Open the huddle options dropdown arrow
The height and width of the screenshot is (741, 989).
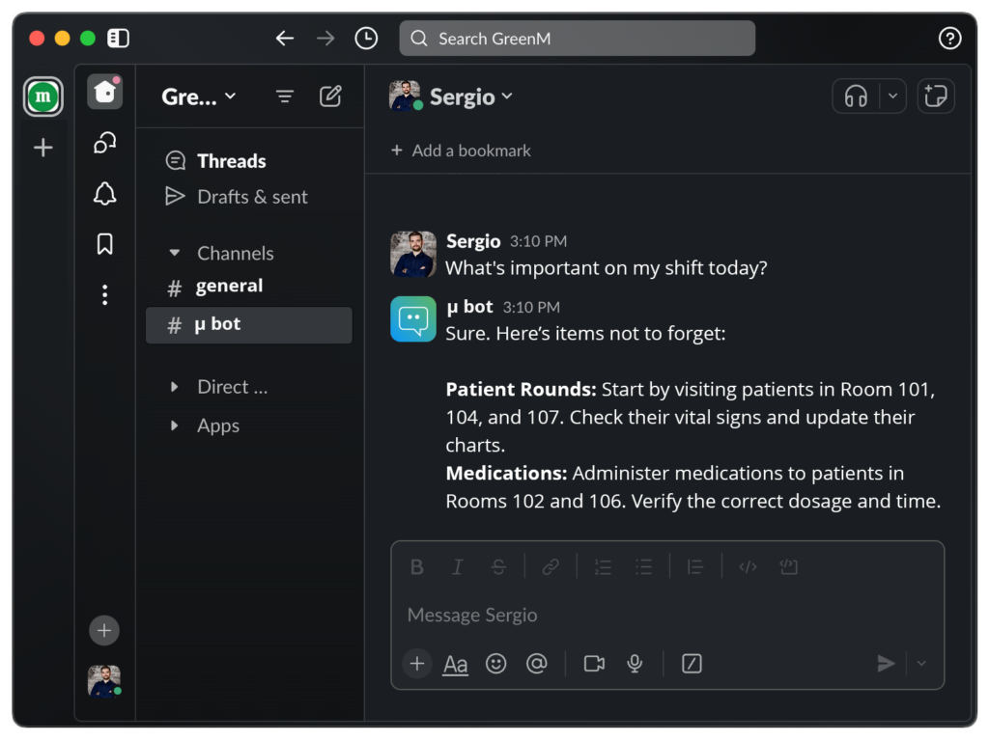892,96
